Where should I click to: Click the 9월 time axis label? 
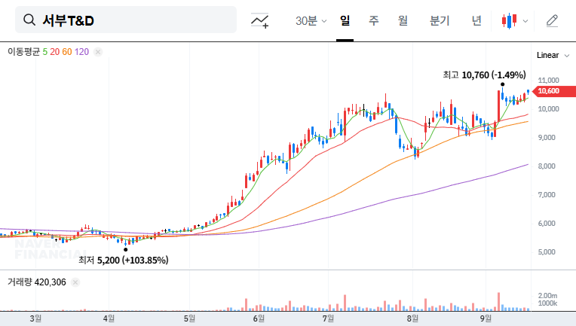pos(486,318)
